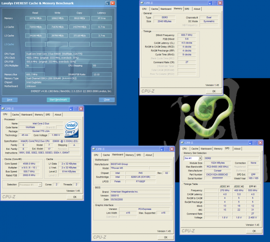Click CPU-Z title icon in SPD window
The width and height of the screenshot is (270, 242).
tap(182, 143)
